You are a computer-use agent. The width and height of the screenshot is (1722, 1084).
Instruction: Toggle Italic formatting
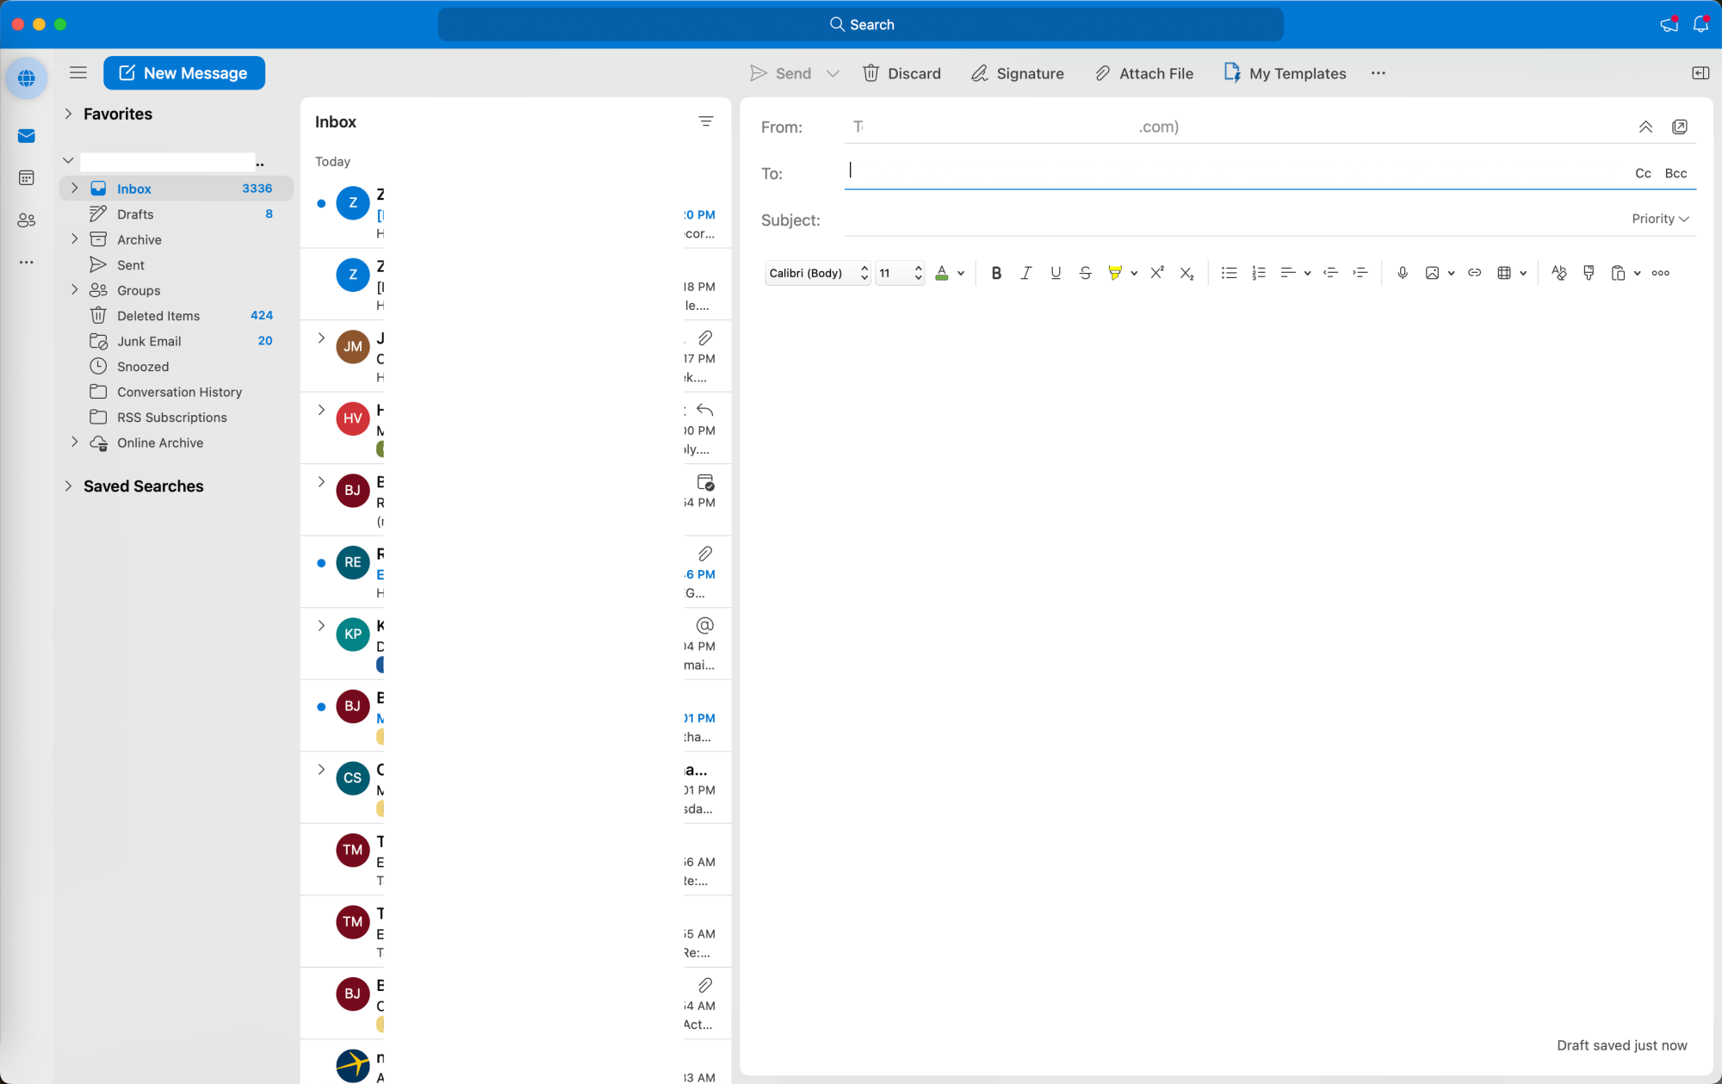[1025, 273]
